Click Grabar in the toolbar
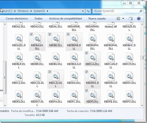 pos(39,19)
